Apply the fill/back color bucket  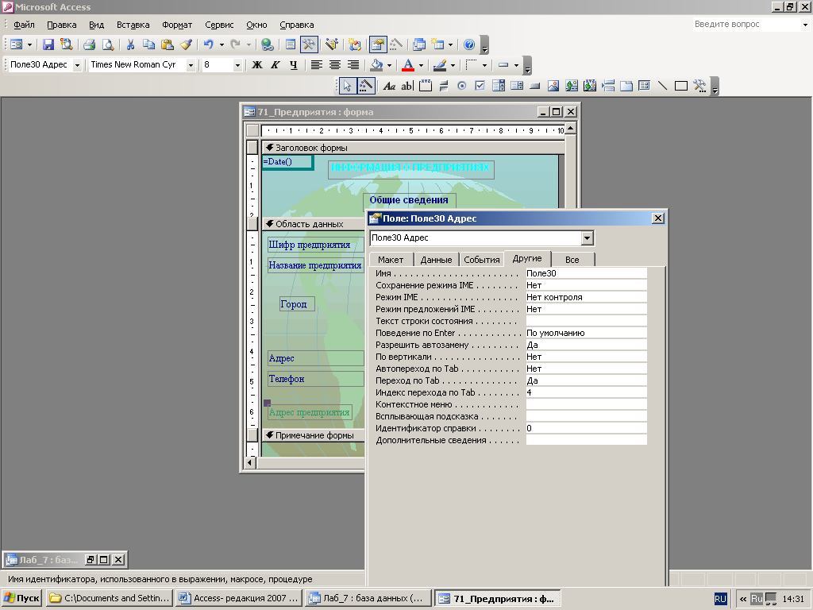[x=377, y=65]
